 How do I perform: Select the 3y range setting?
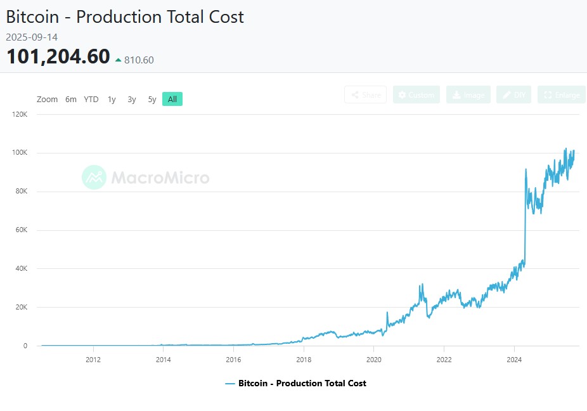tap(131, 100)
